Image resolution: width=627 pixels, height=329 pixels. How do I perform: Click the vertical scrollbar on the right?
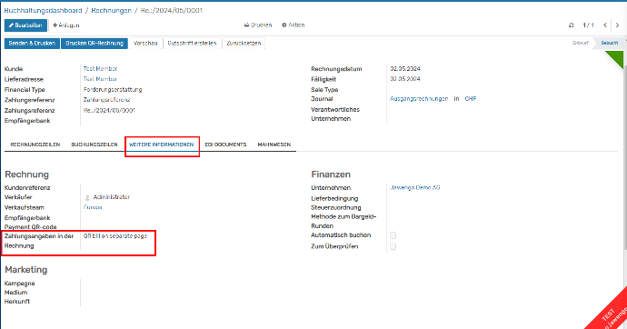click(625, 156)
